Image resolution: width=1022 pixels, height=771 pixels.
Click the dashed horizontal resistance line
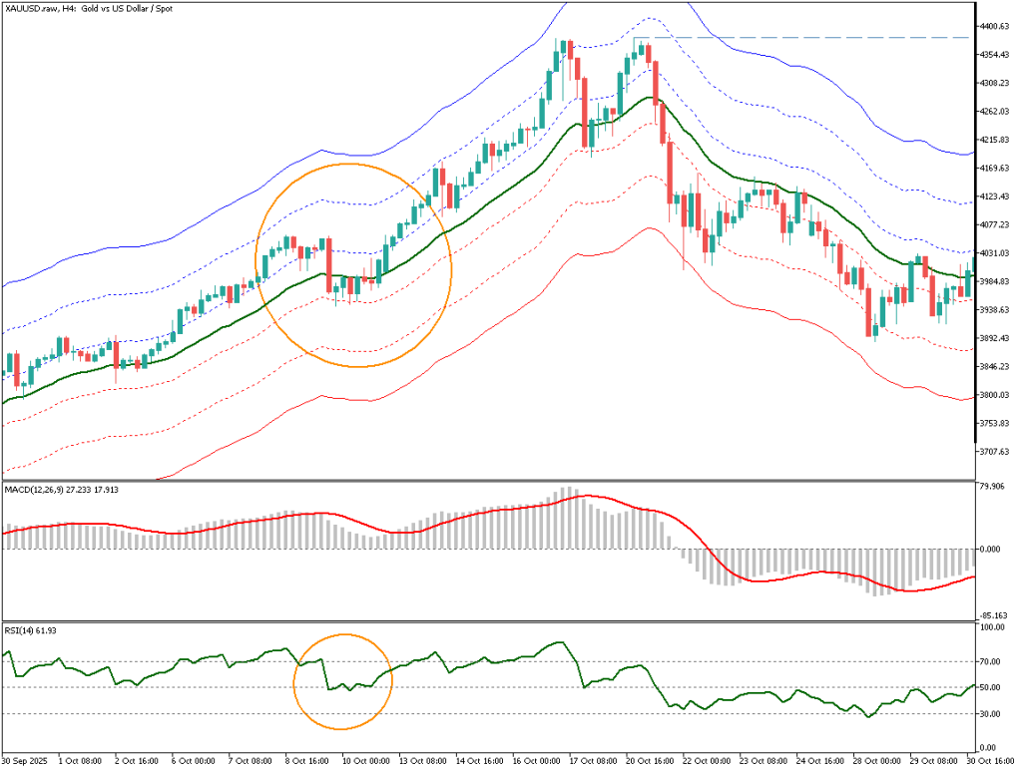coord(798,38)
